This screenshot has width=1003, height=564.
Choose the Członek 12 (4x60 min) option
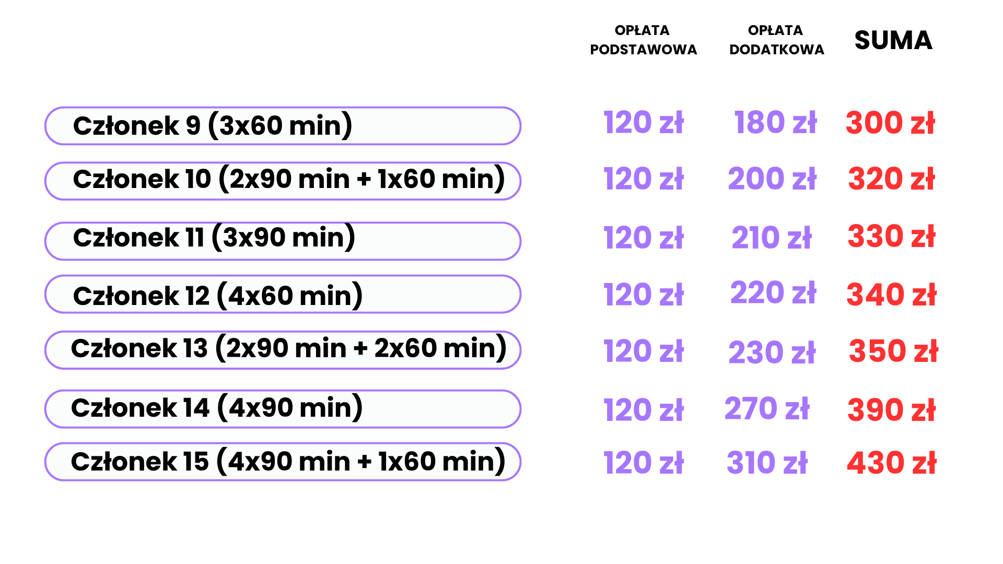pyautogui.click(x=283, y=294)
